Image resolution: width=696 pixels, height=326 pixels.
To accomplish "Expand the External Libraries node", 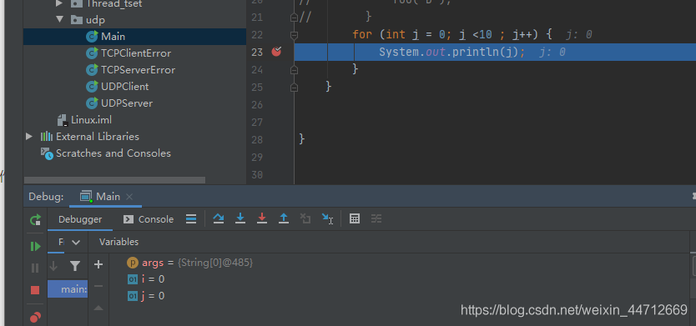I will point(29,136).
